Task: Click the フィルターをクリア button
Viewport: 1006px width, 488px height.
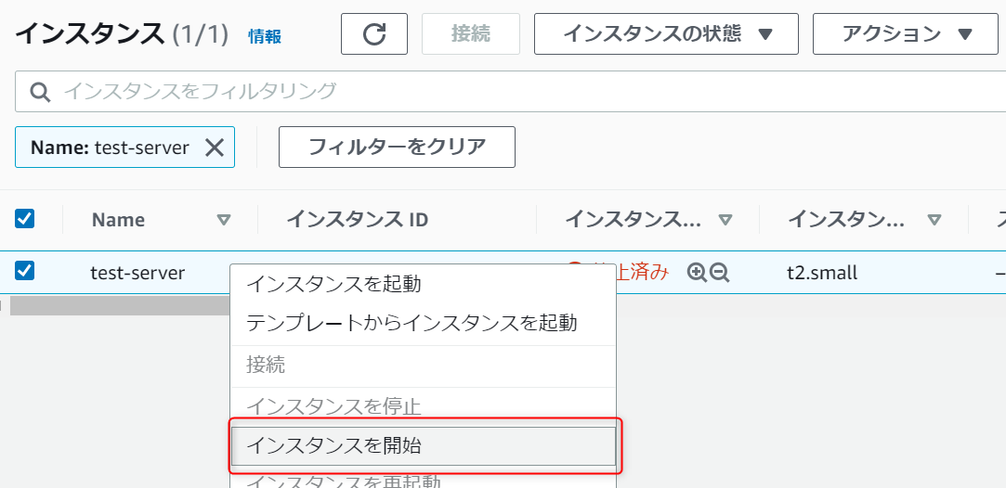Action: (397, 148)
